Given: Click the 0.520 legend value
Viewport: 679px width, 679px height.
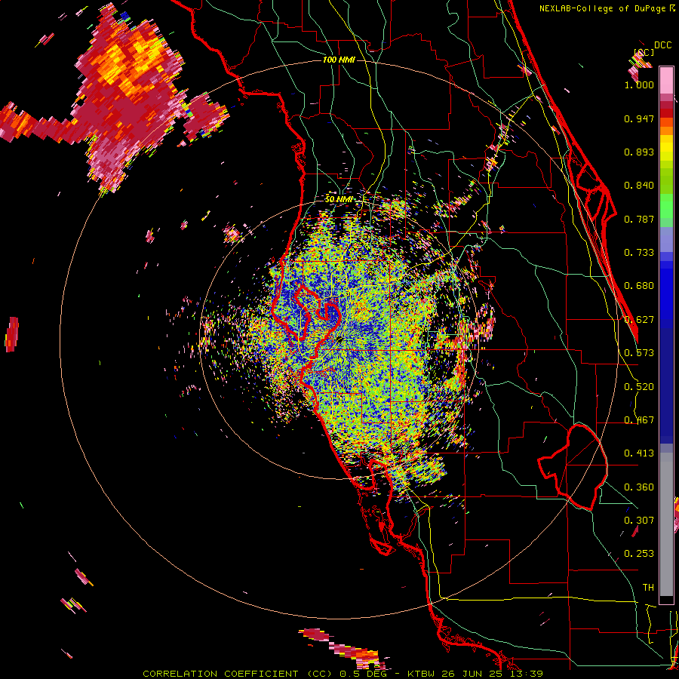Looking at the screenshot, I should tap(639, 387).
